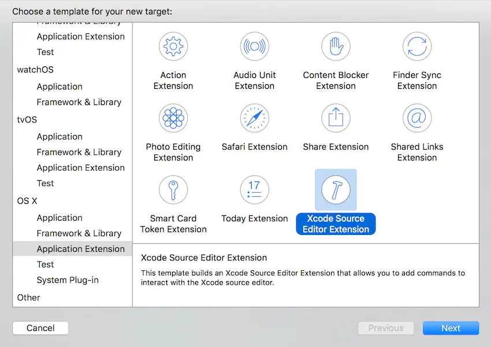This screenshot has height=347, width=491.
Task: Select Test under OS X
Action: coord(45,264)
